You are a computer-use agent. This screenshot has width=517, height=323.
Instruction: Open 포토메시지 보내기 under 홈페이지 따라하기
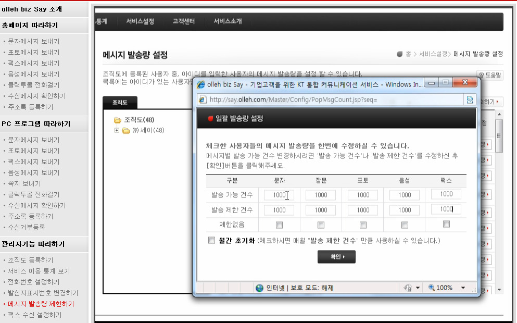coord(34,52)
